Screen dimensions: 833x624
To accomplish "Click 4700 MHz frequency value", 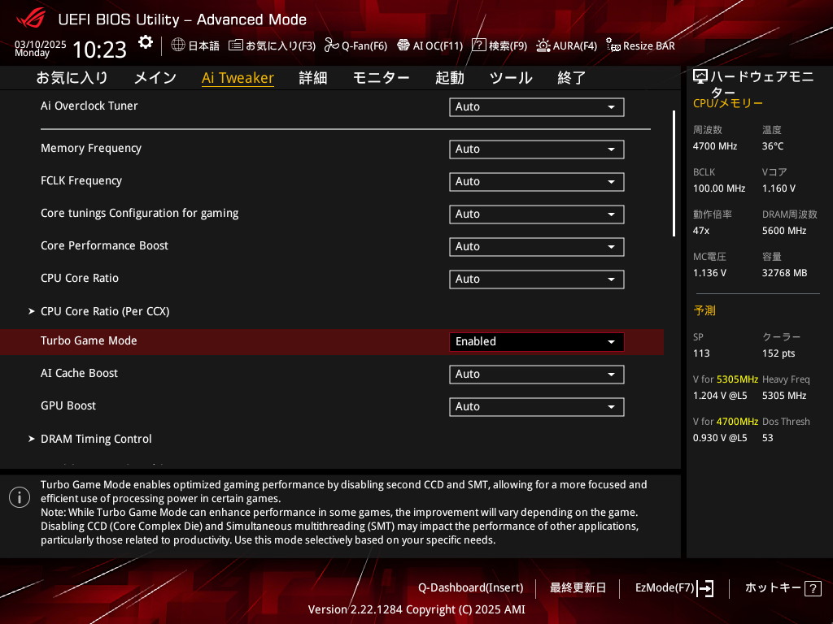I will coord(715,146).
